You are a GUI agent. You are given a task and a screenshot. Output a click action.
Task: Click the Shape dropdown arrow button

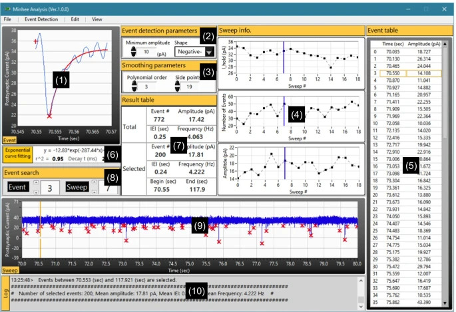click(x=209, y=52)
